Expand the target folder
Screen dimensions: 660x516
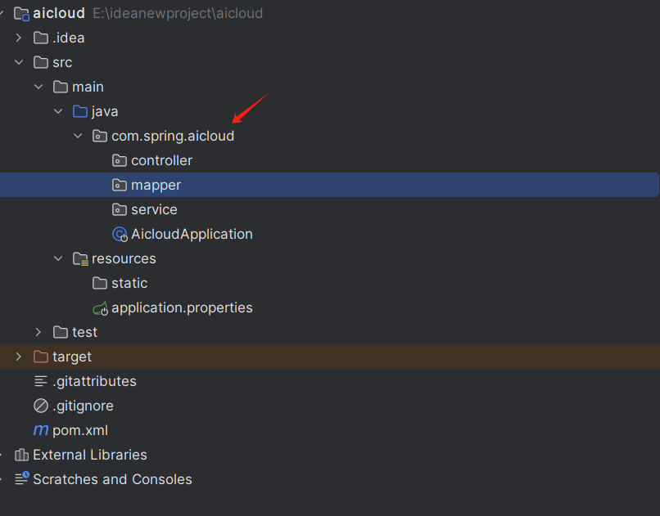[x=19, y=357]
